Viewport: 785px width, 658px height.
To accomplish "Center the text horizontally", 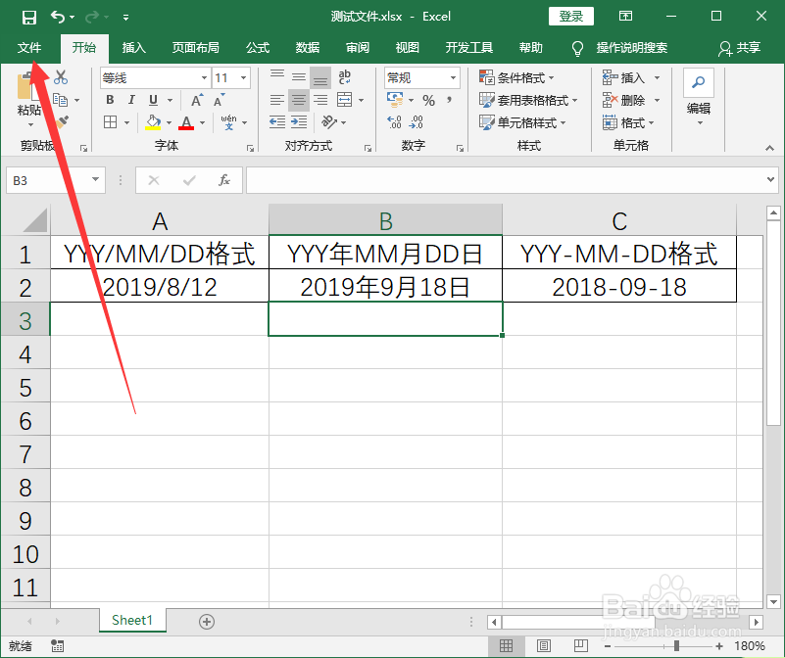I will [299, 100].
